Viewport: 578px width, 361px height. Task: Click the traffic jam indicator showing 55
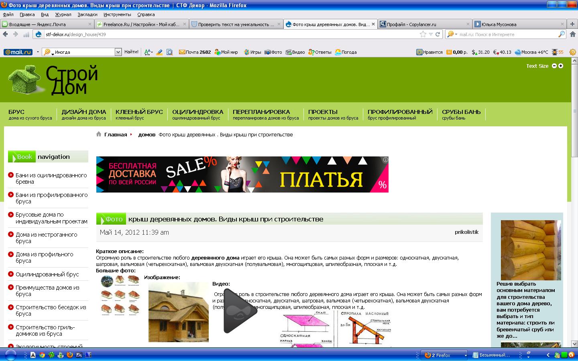click(558, 52)
